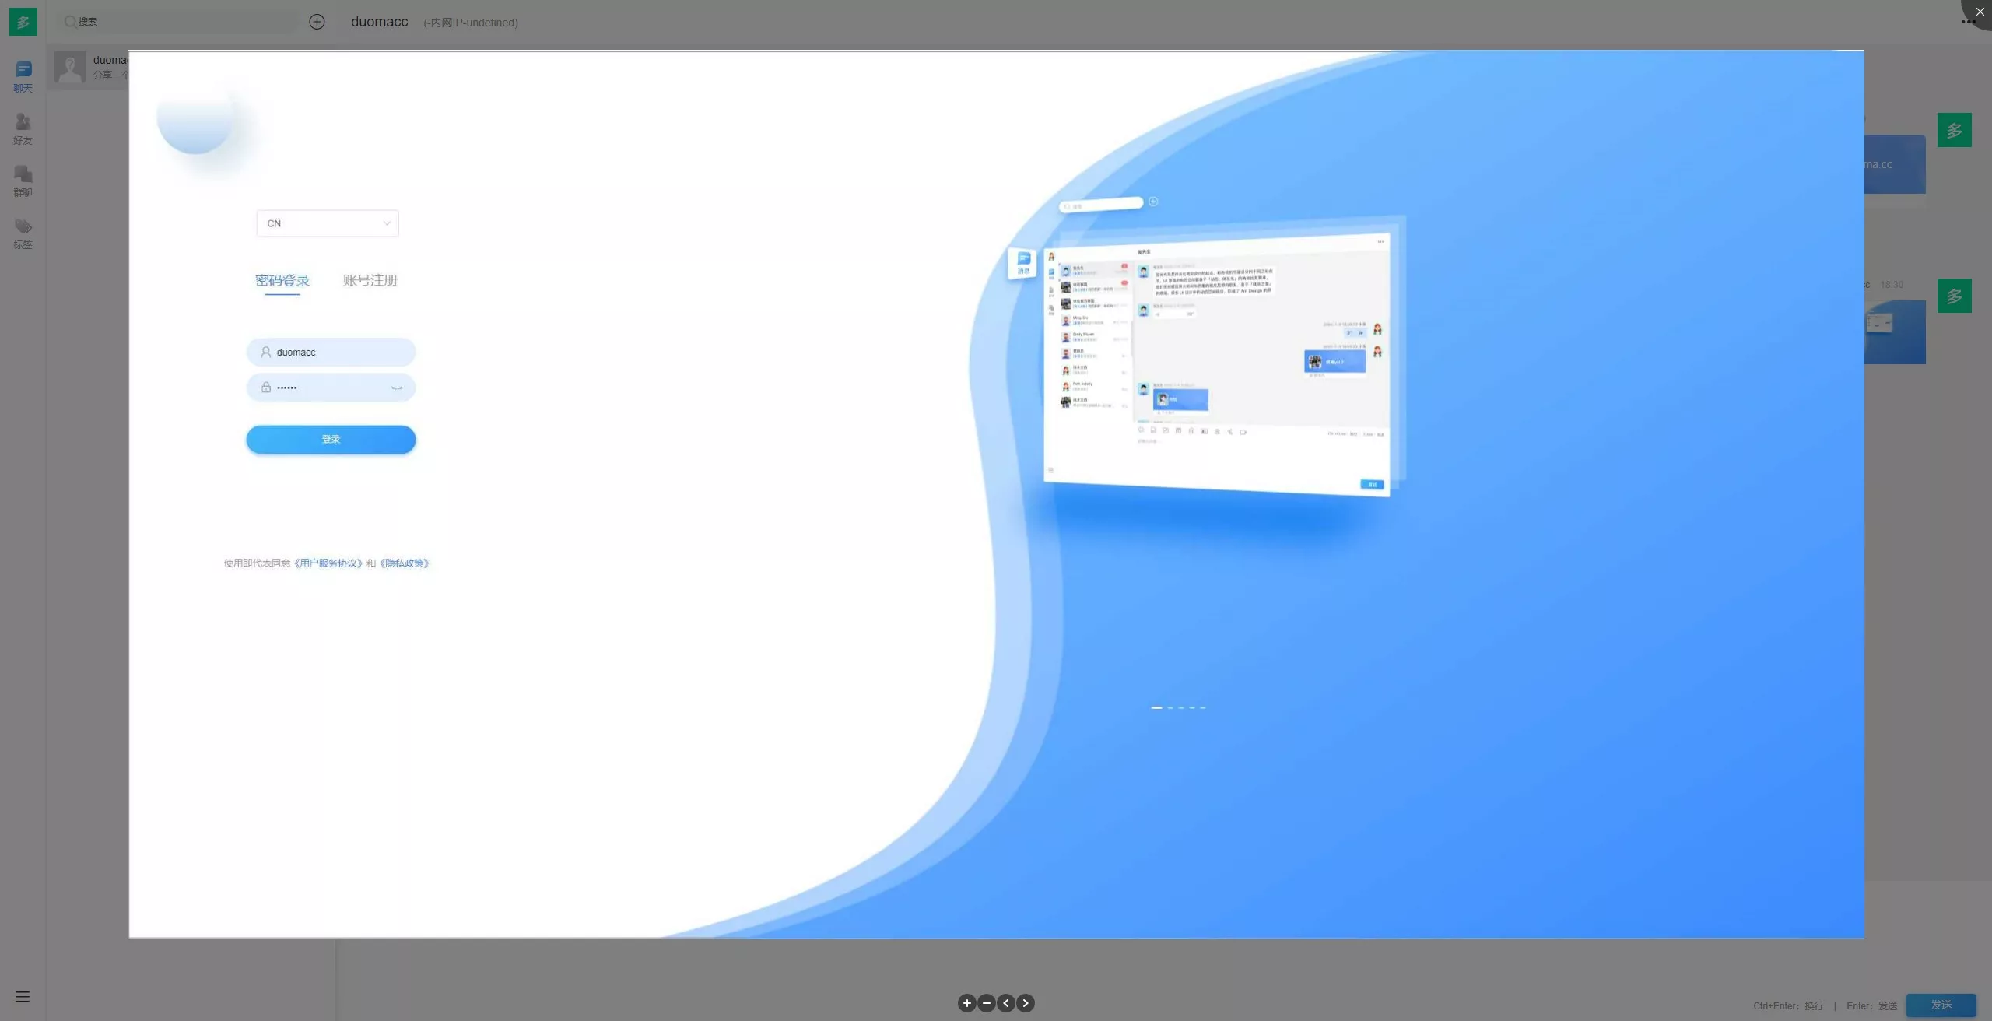Open the three-dot more options menu

(x=1969, y=22)
